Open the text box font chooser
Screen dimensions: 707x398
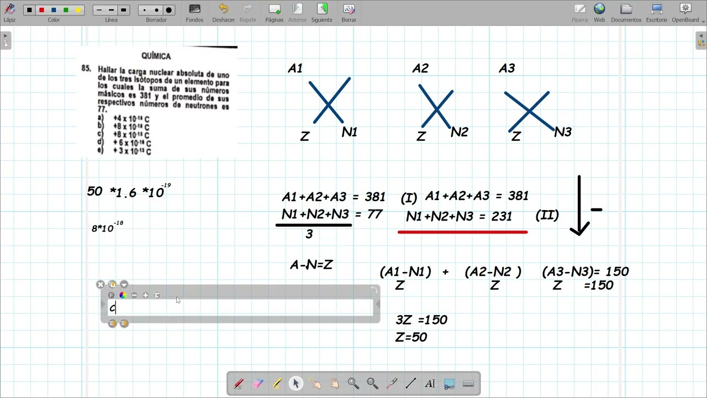click(111, 295)
